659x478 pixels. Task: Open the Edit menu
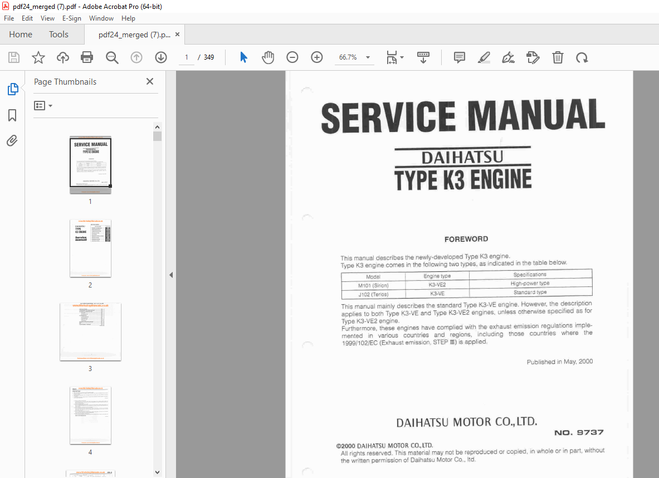point(27,18)
